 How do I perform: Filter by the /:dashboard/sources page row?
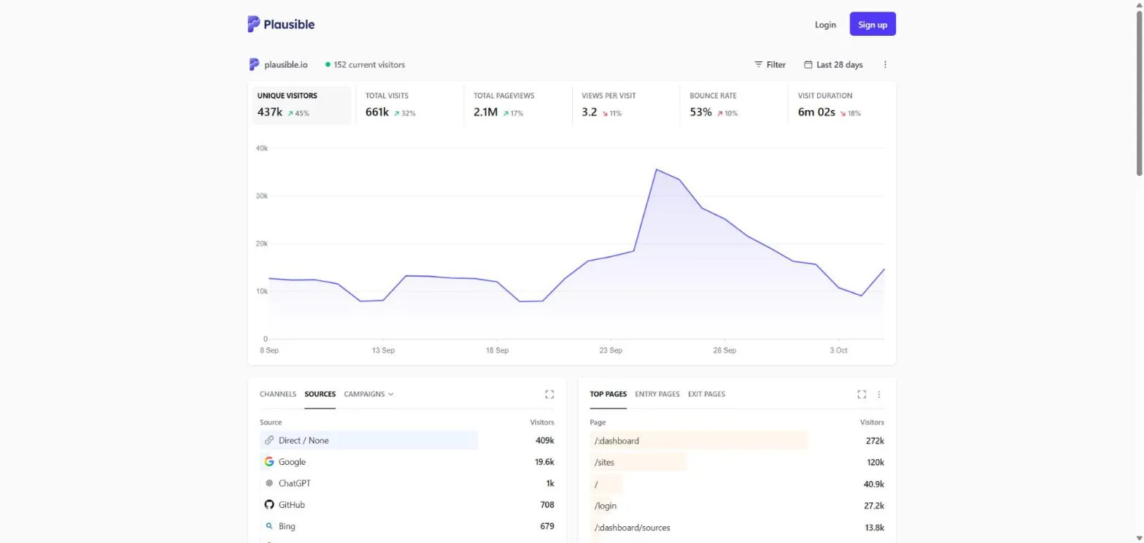[x=737, y=528]
